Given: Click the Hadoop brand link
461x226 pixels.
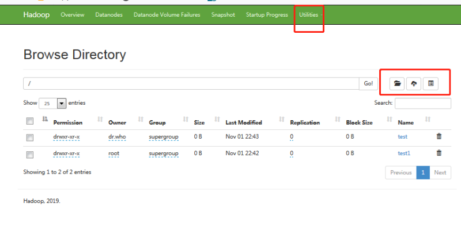Looking at the screenshot, I should point(36,15).
